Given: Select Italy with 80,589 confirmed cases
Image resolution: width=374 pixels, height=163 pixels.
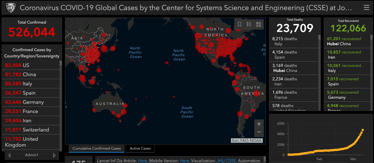Looking at the screenshot, I should tap(31, 84).
